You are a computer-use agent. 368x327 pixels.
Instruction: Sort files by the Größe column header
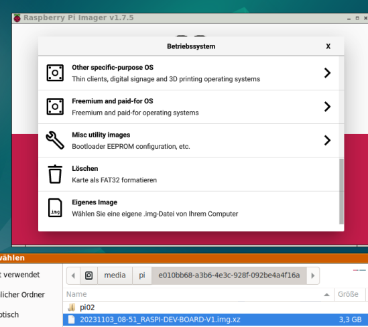(x=350, y=294)
